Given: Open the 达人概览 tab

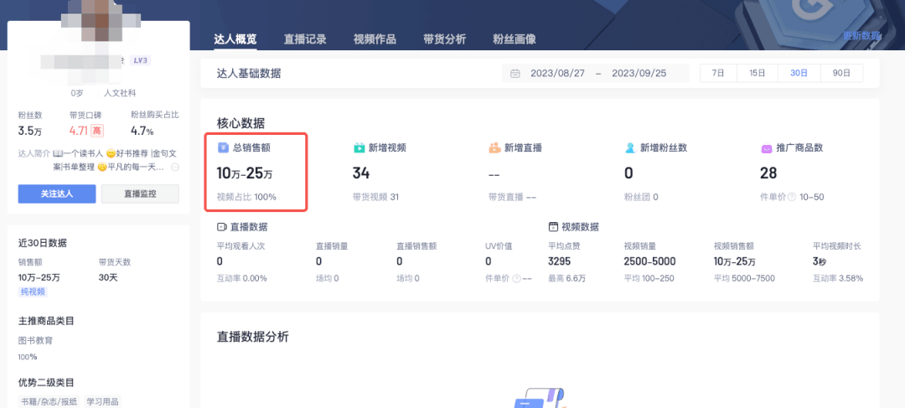Looking at the screenshot, I should (235, 39).
